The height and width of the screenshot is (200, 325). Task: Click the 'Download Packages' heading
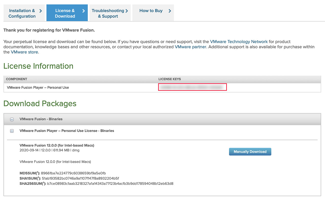(x=40, y=103)
